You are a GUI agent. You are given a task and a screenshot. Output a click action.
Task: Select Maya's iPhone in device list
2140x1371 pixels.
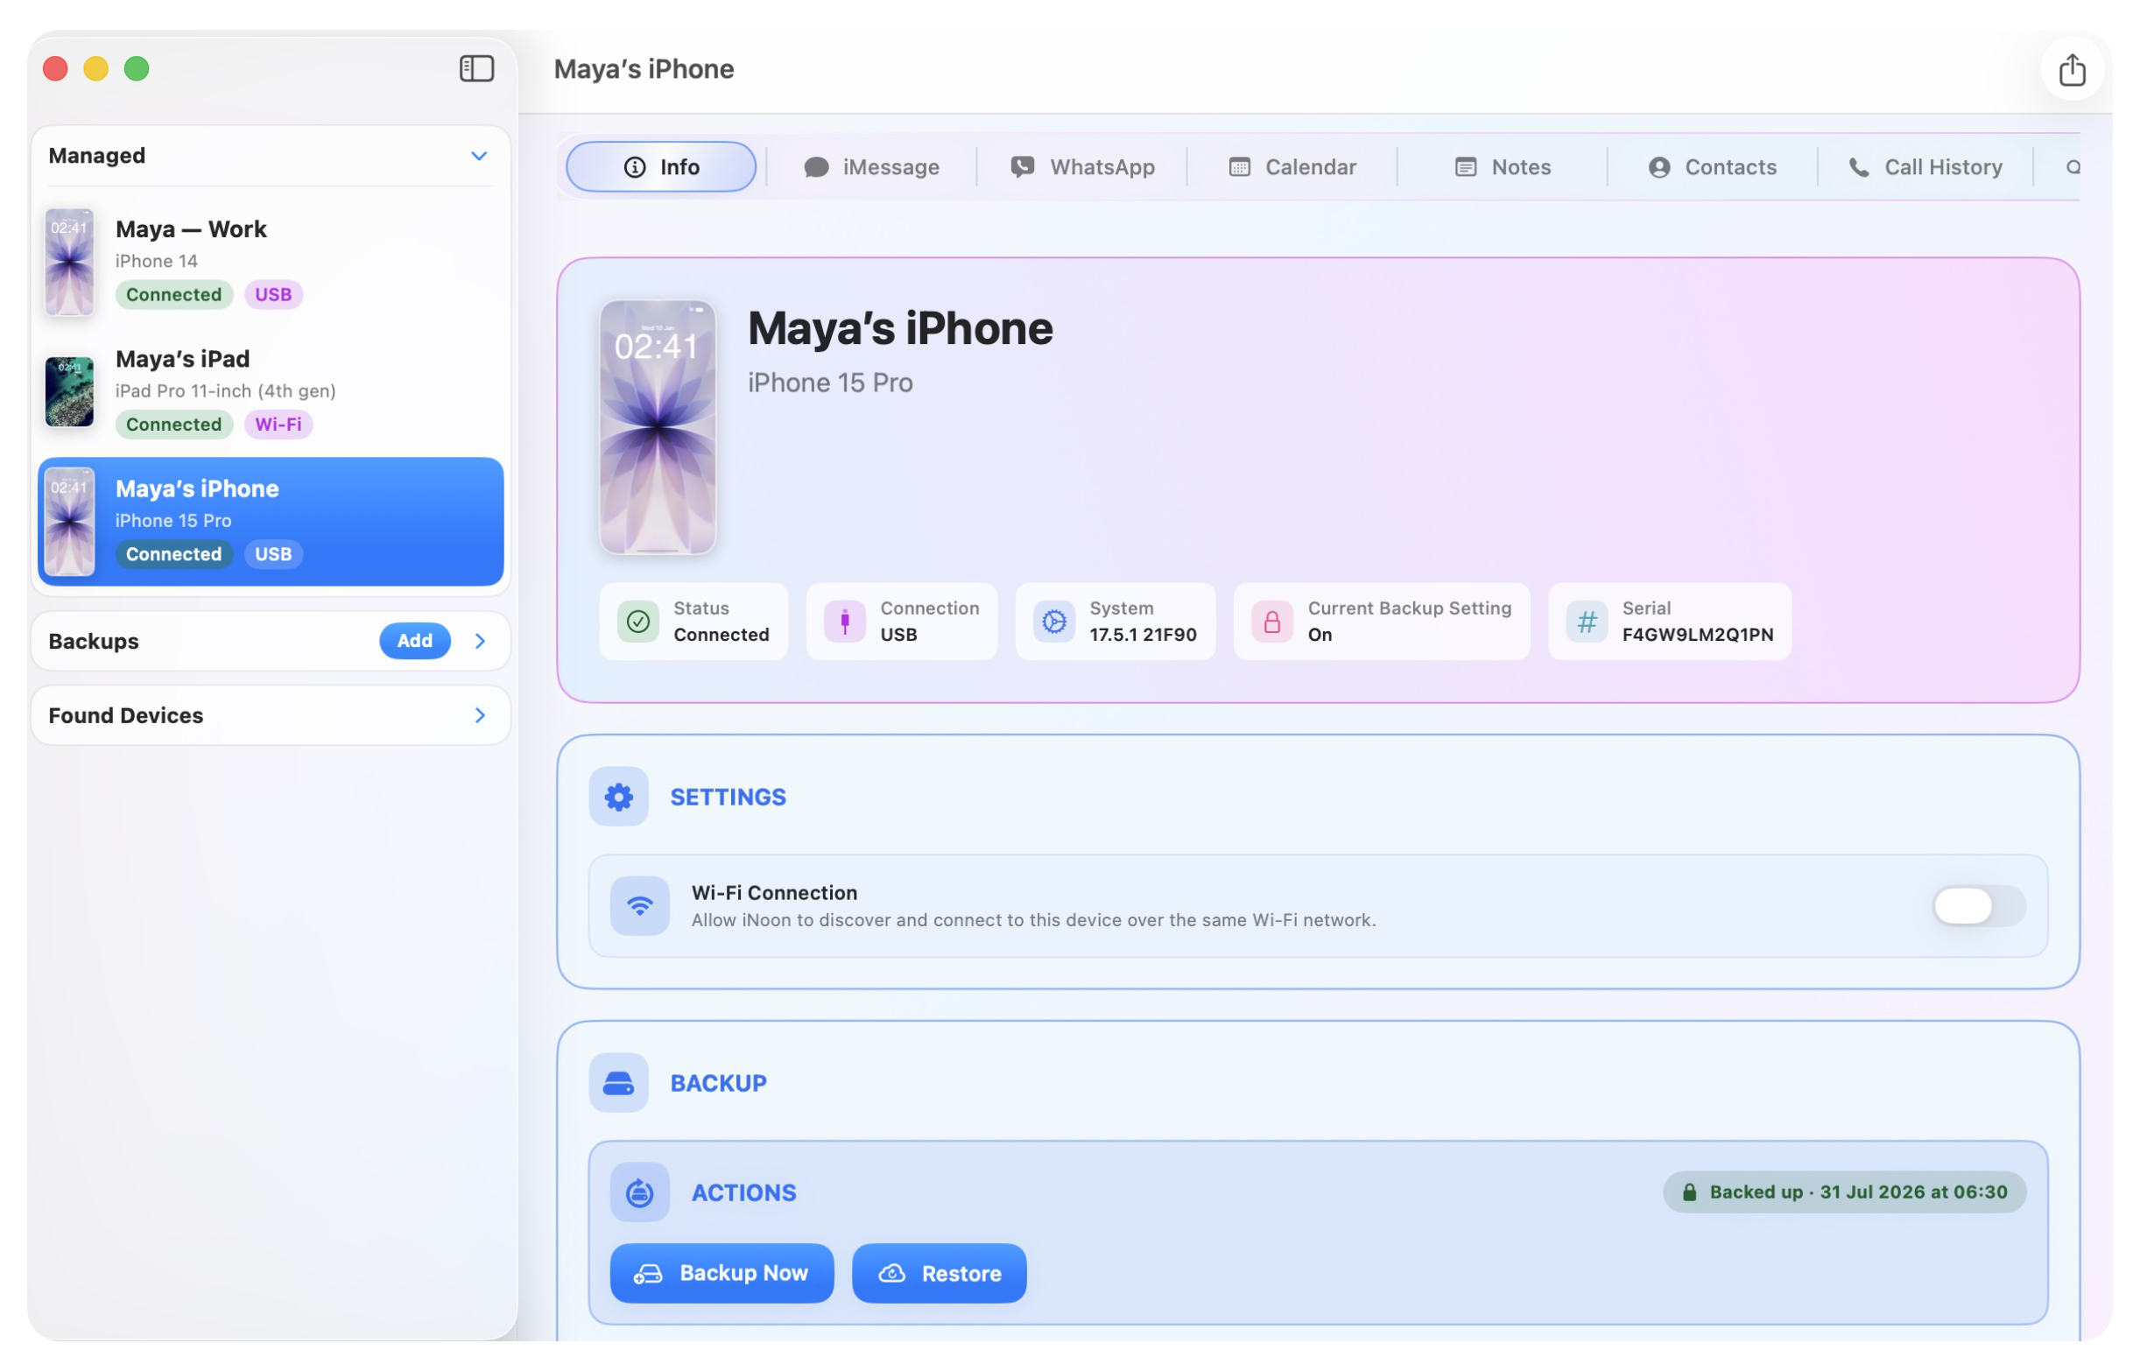coord(270,522)
